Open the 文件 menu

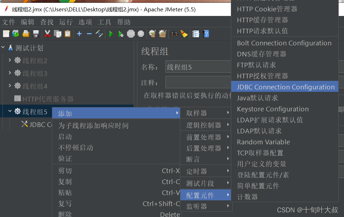coord(9,22)
